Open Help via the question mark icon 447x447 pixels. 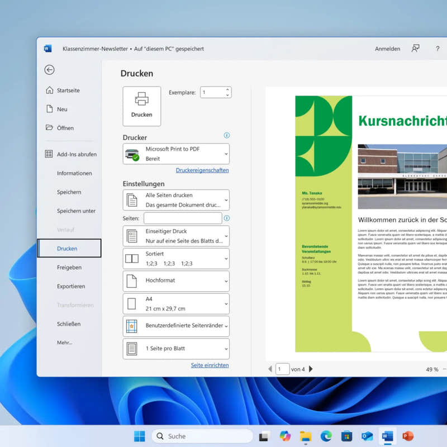pos(438,49)
